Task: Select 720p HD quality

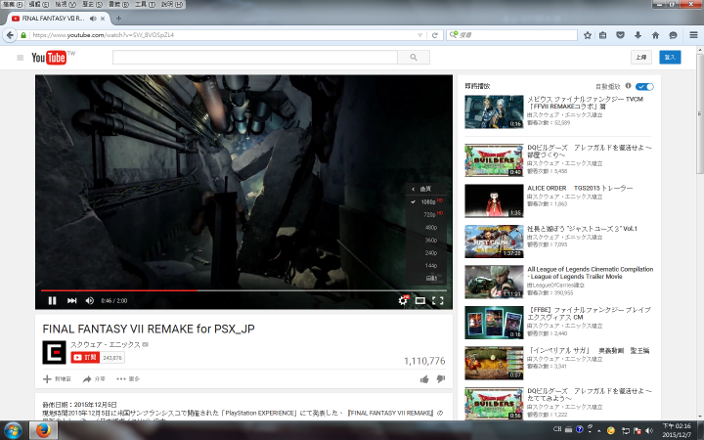Action: click(x=426, y=214)
